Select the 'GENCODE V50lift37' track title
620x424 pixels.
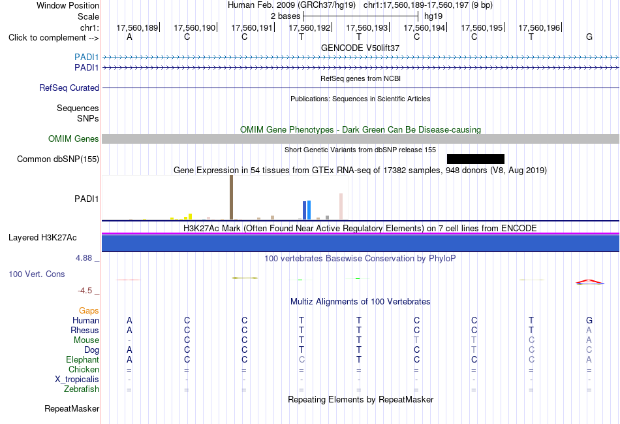click(360, 48)
